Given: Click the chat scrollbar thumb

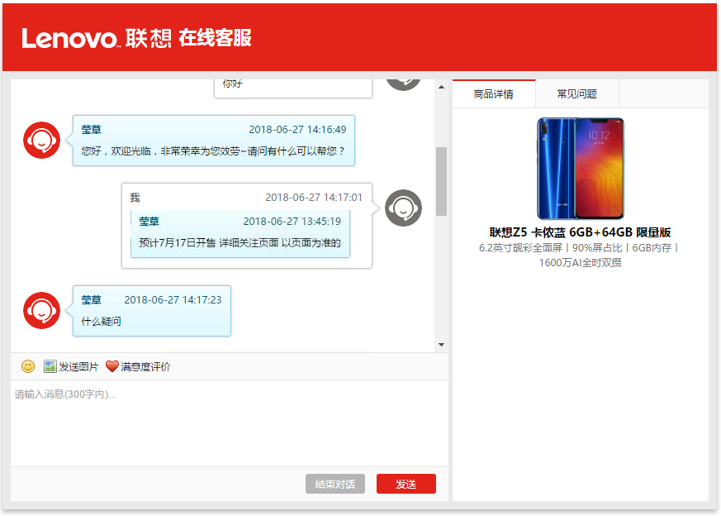Looking at the screenshot, I should pyautogui.click(x=441, y=181).
